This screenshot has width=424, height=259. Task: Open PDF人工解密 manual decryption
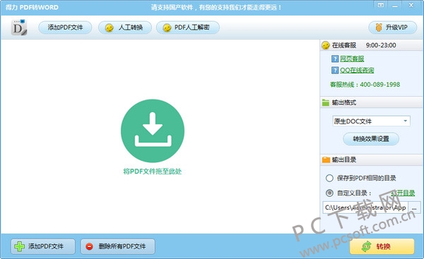click(188, 28)
